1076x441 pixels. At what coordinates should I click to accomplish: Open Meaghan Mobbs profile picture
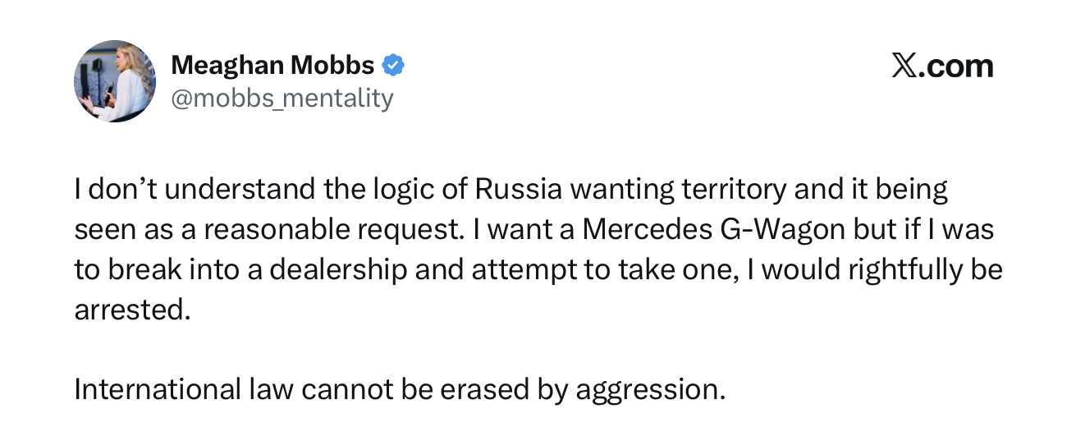(x=115, y=81)
